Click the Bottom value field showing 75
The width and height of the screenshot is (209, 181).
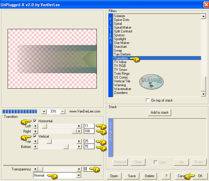tap(89, 147)
